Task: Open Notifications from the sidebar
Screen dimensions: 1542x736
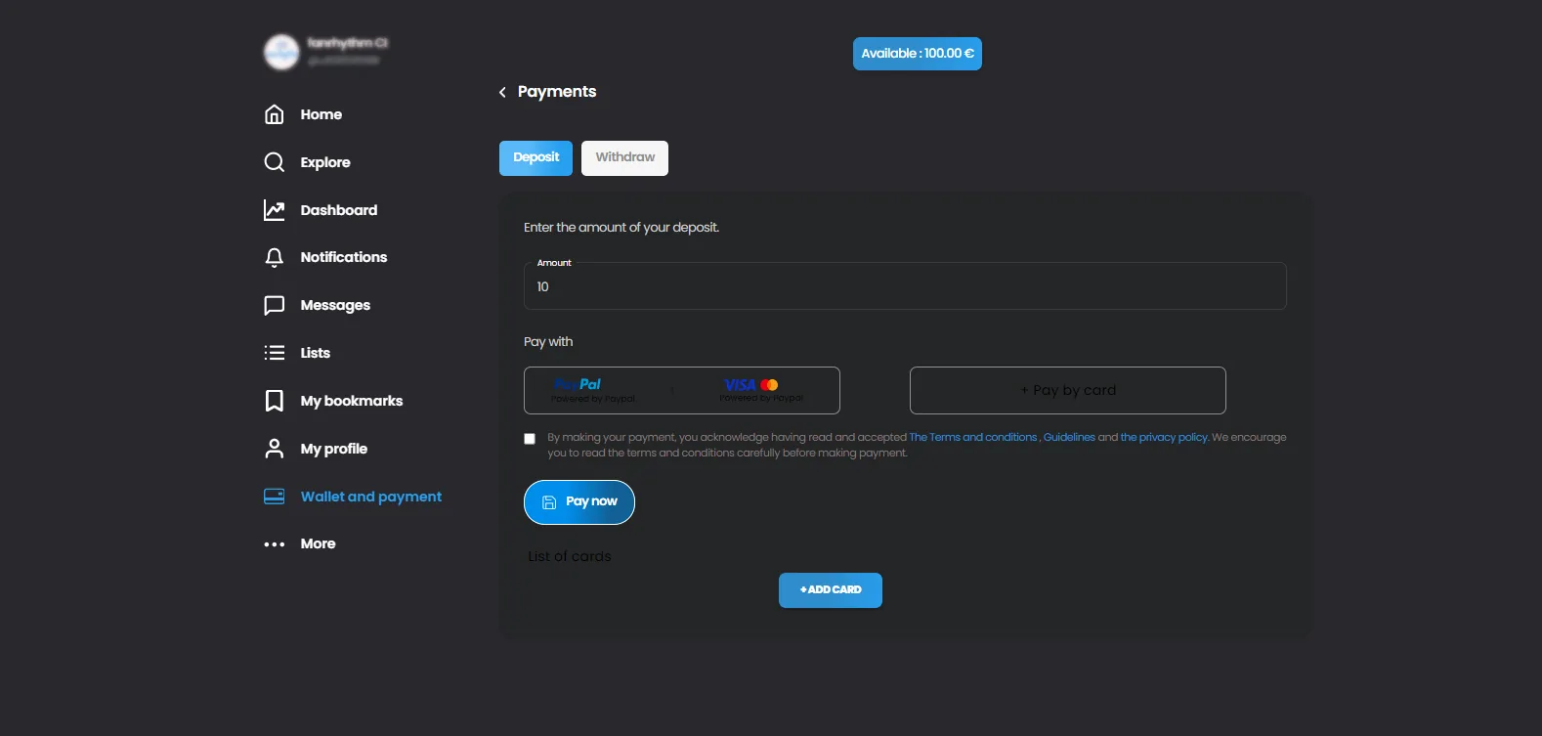Action: pyautogui.click(x=344, y=257)
